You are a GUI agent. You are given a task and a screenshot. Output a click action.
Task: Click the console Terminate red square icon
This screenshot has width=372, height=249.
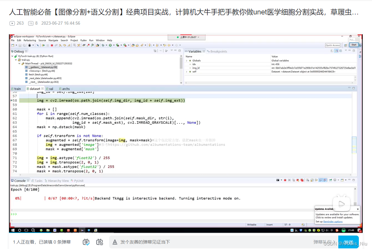[x=285, y=180]
